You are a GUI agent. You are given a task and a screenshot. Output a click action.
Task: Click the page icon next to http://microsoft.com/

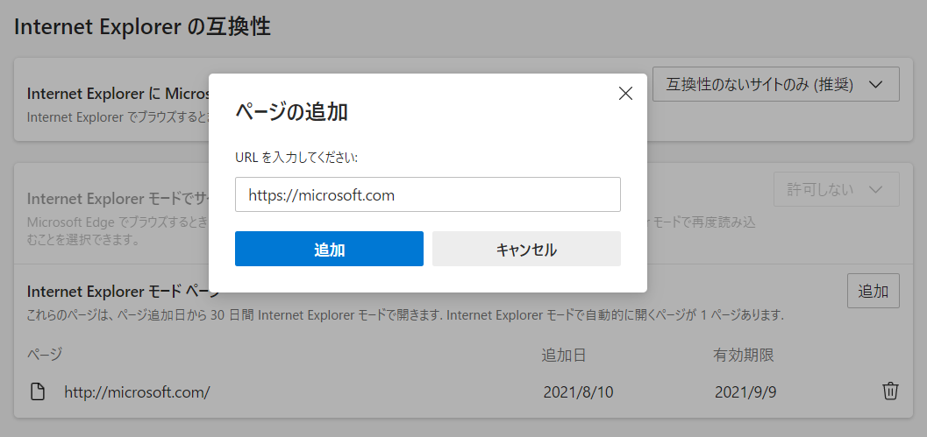(x=38, y=392)
